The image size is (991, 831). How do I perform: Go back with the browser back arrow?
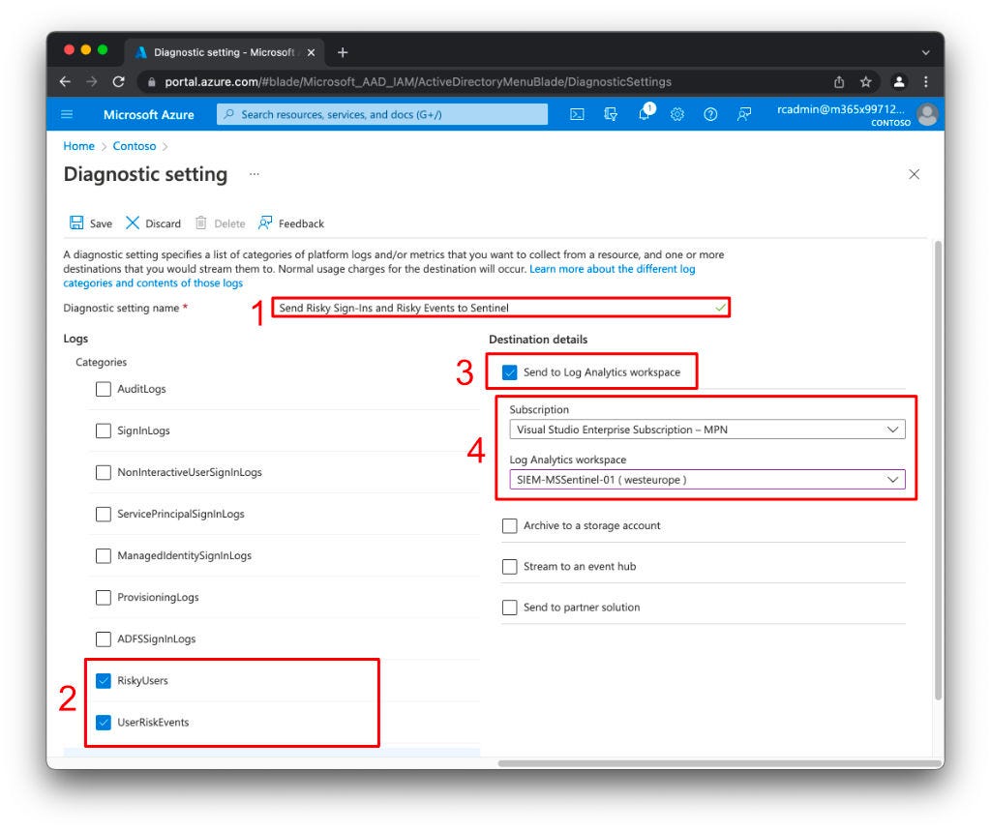click(65, 81)
